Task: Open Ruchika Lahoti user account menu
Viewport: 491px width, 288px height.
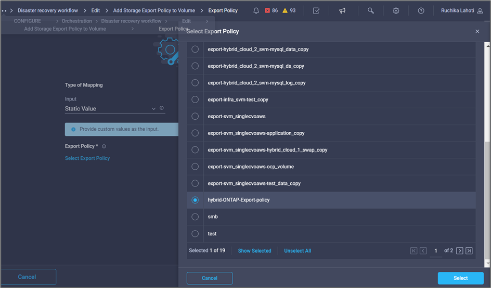Action: (x=461, y=10)
